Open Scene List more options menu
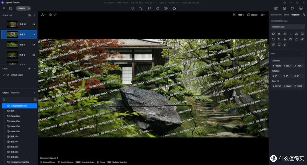Image resolution: width=307 pixels, height=165 pixels. tap(34, 15)
